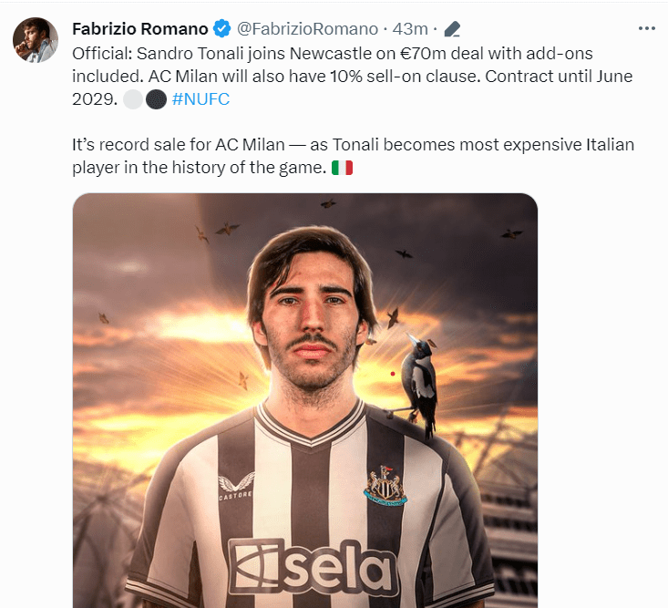This screenshot has height=608, width=668.
Task: Click the Italian flag emoji
Action: pos(343,168)
